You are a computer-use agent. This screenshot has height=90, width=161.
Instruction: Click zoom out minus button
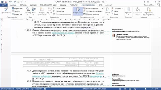pyautogui.click(x=138, y=89)
